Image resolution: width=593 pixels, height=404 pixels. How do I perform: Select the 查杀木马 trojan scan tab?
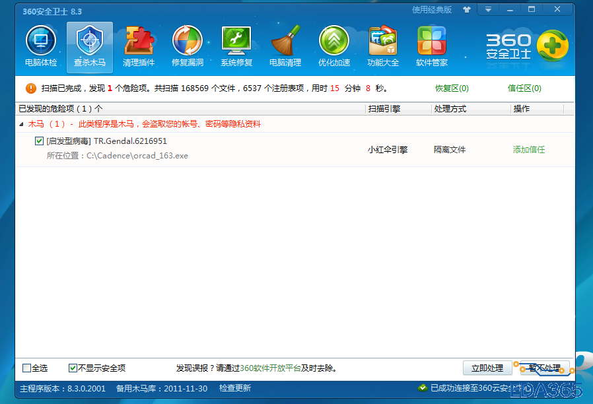point(90,48)
